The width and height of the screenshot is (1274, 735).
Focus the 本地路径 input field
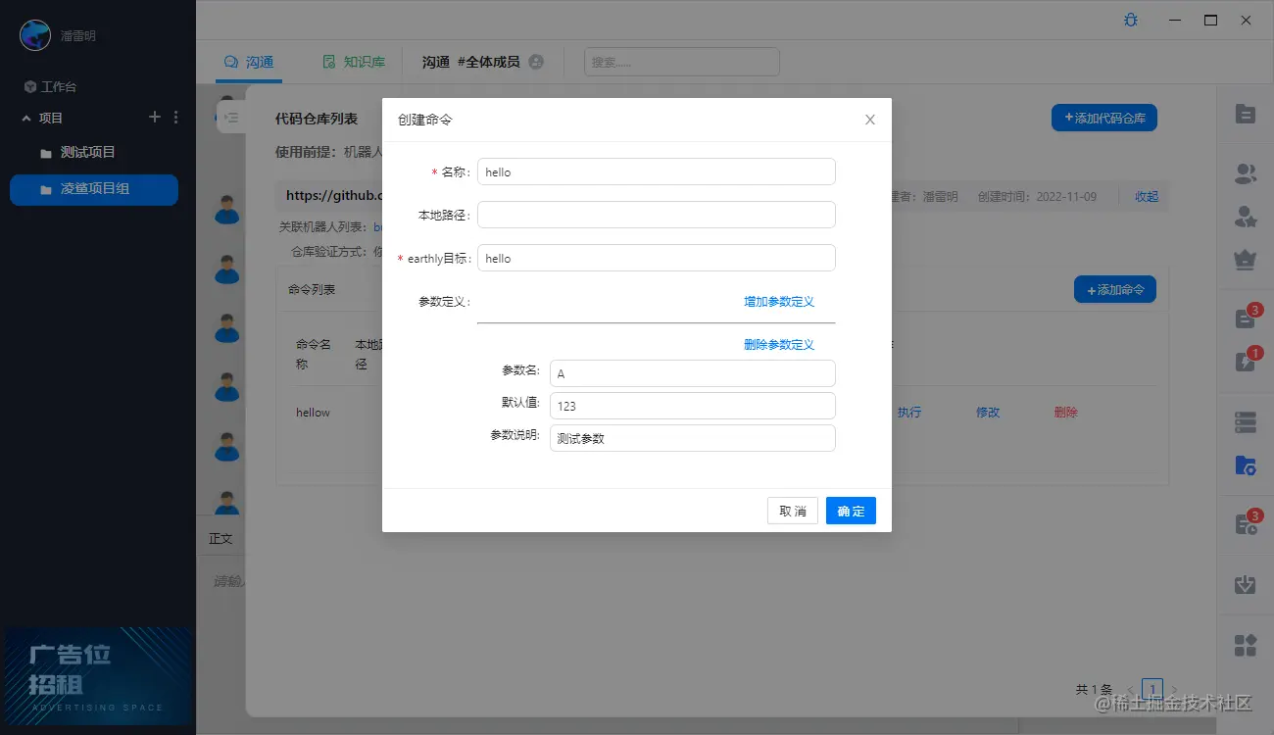pyautogui.click(x=657, y=215)
